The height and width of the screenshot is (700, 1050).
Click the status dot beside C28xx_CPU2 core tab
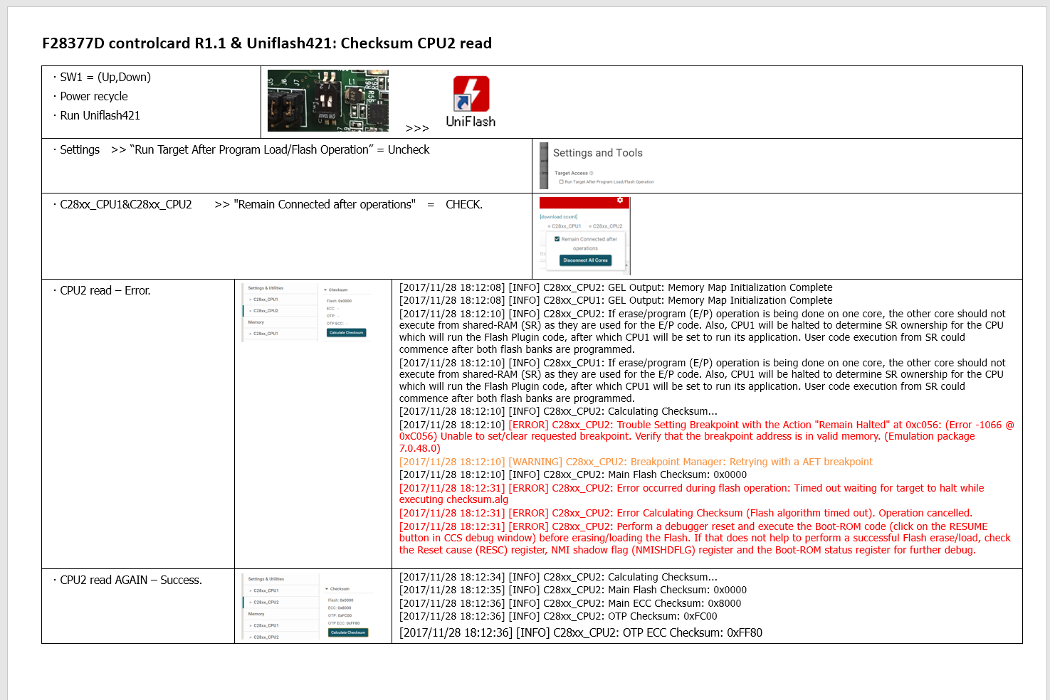pyautogui.click(x=590, y=226)
